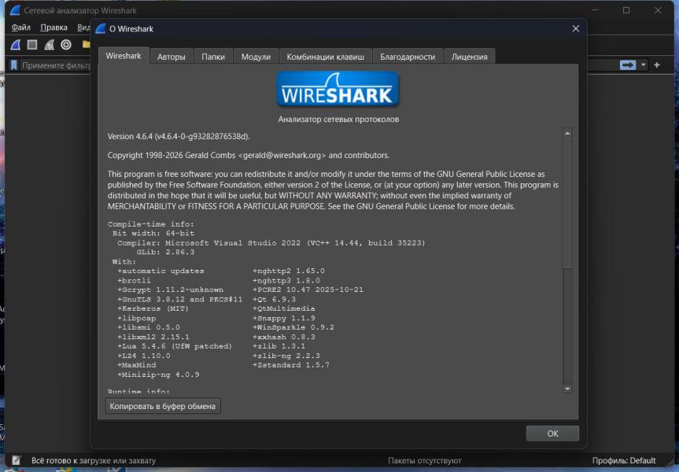Click the expert info status bar icon
This screenshot has width=679, height=472.
[x=16, y=460]
